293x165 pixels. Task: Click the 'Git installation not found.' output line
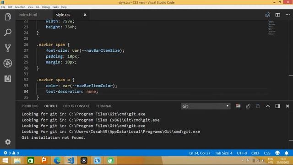54,137
